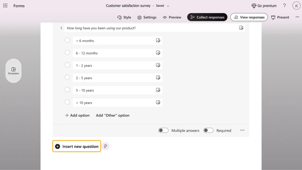Open the Templates side panel
The height and width of the screenshot is (170, 302).
[14, 71]
